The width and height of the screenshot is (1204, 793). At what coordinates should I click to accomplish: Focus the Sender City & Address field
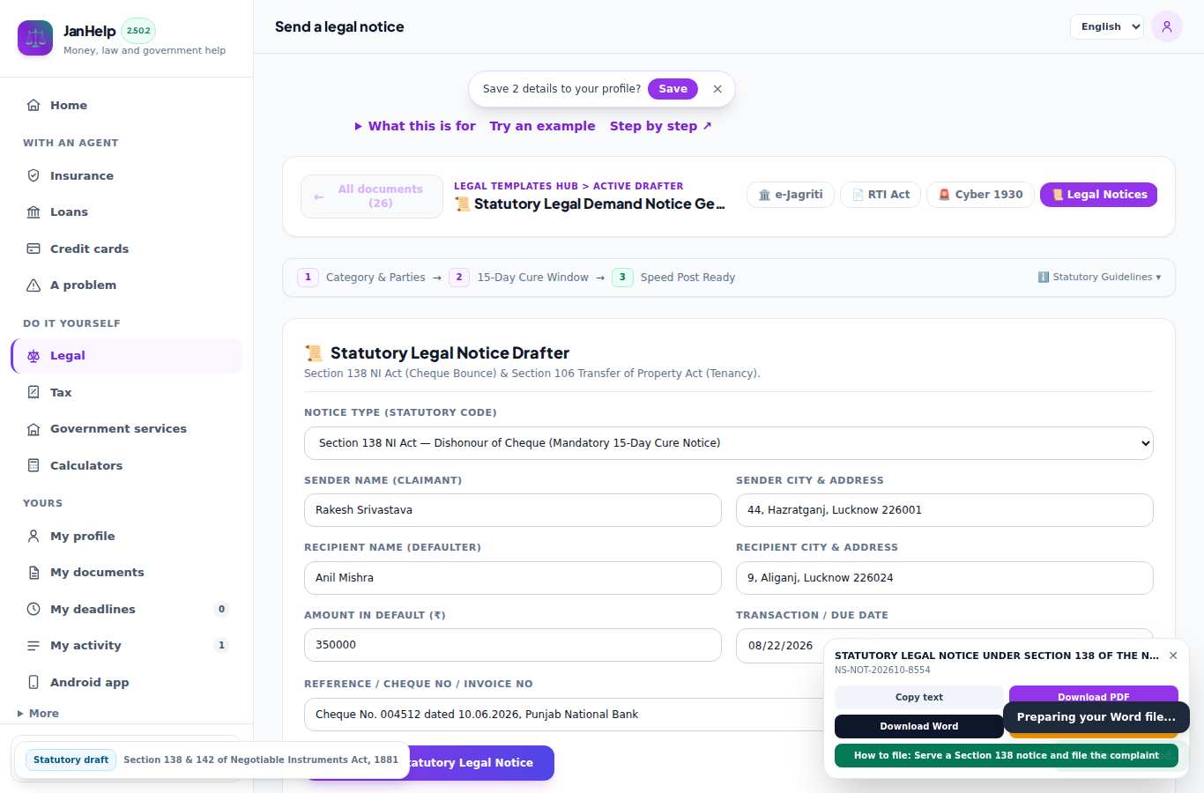[x=945, y=510]
